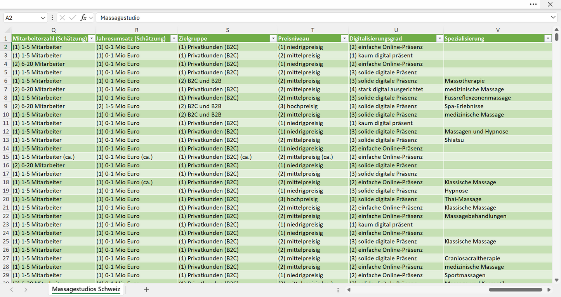Add a new sheet with plus icon
The height and width of the screenshot is (297, 561).
point(146,290)
